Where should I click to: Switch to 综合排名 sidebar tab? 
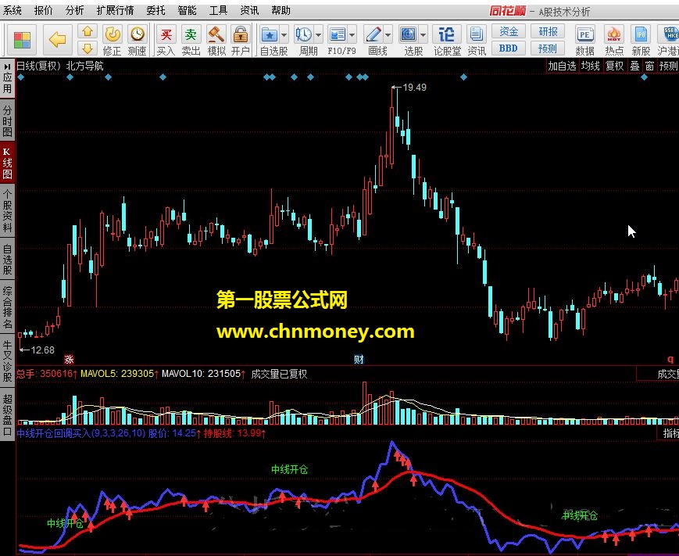(x=7, y=307)
